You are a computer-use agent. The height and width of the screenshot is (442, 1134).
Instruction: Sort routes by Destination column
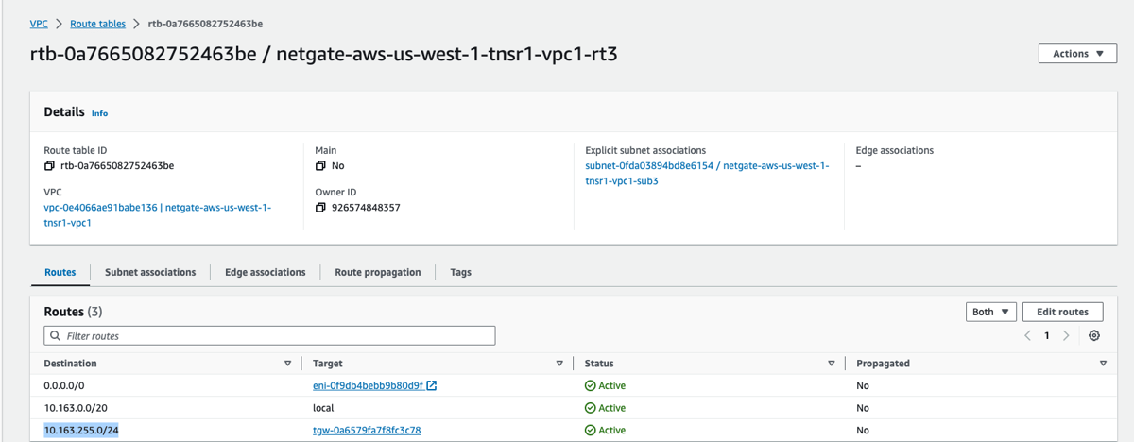[x=288, y=364]
